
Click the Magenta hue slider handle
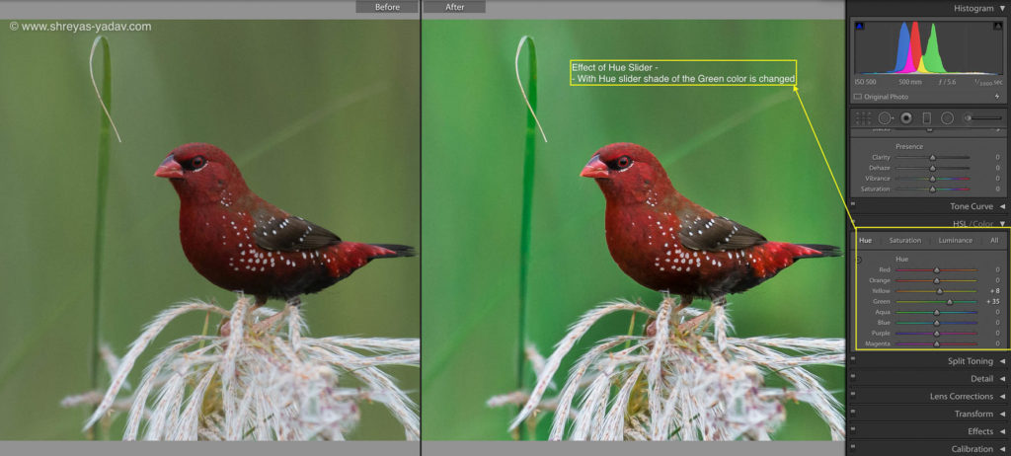click(936, 343)
